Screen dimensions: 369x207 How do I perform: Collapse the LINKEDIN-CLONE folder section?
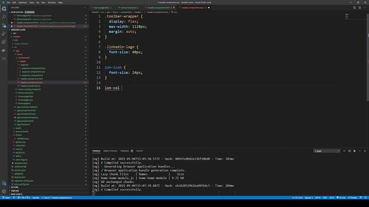click(x=18, y=30)
